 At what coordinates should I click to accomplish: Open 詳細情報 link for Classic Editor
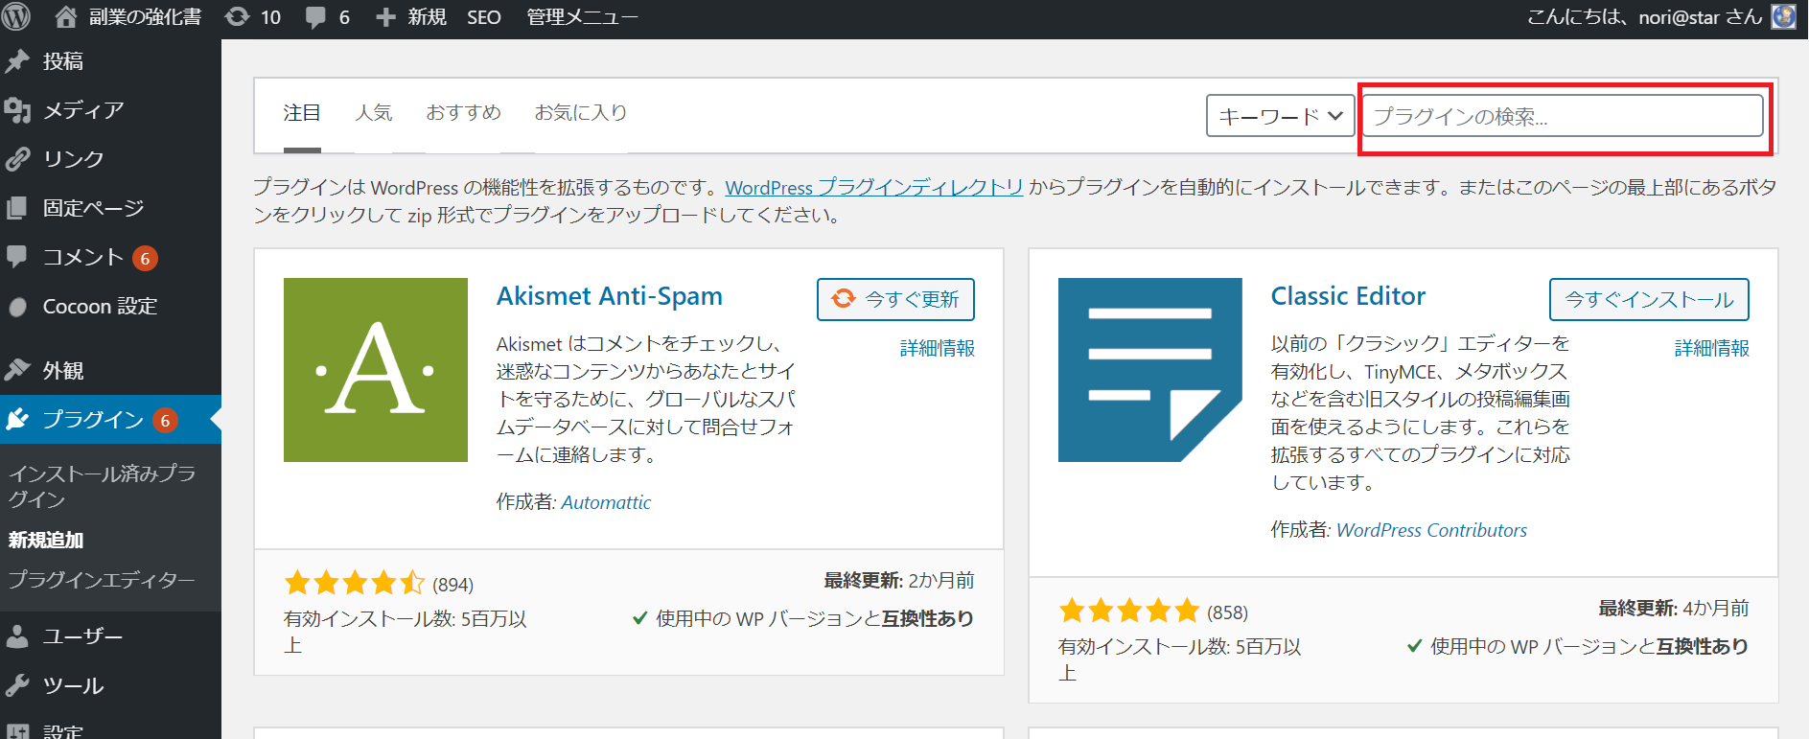coord(1712,348)
